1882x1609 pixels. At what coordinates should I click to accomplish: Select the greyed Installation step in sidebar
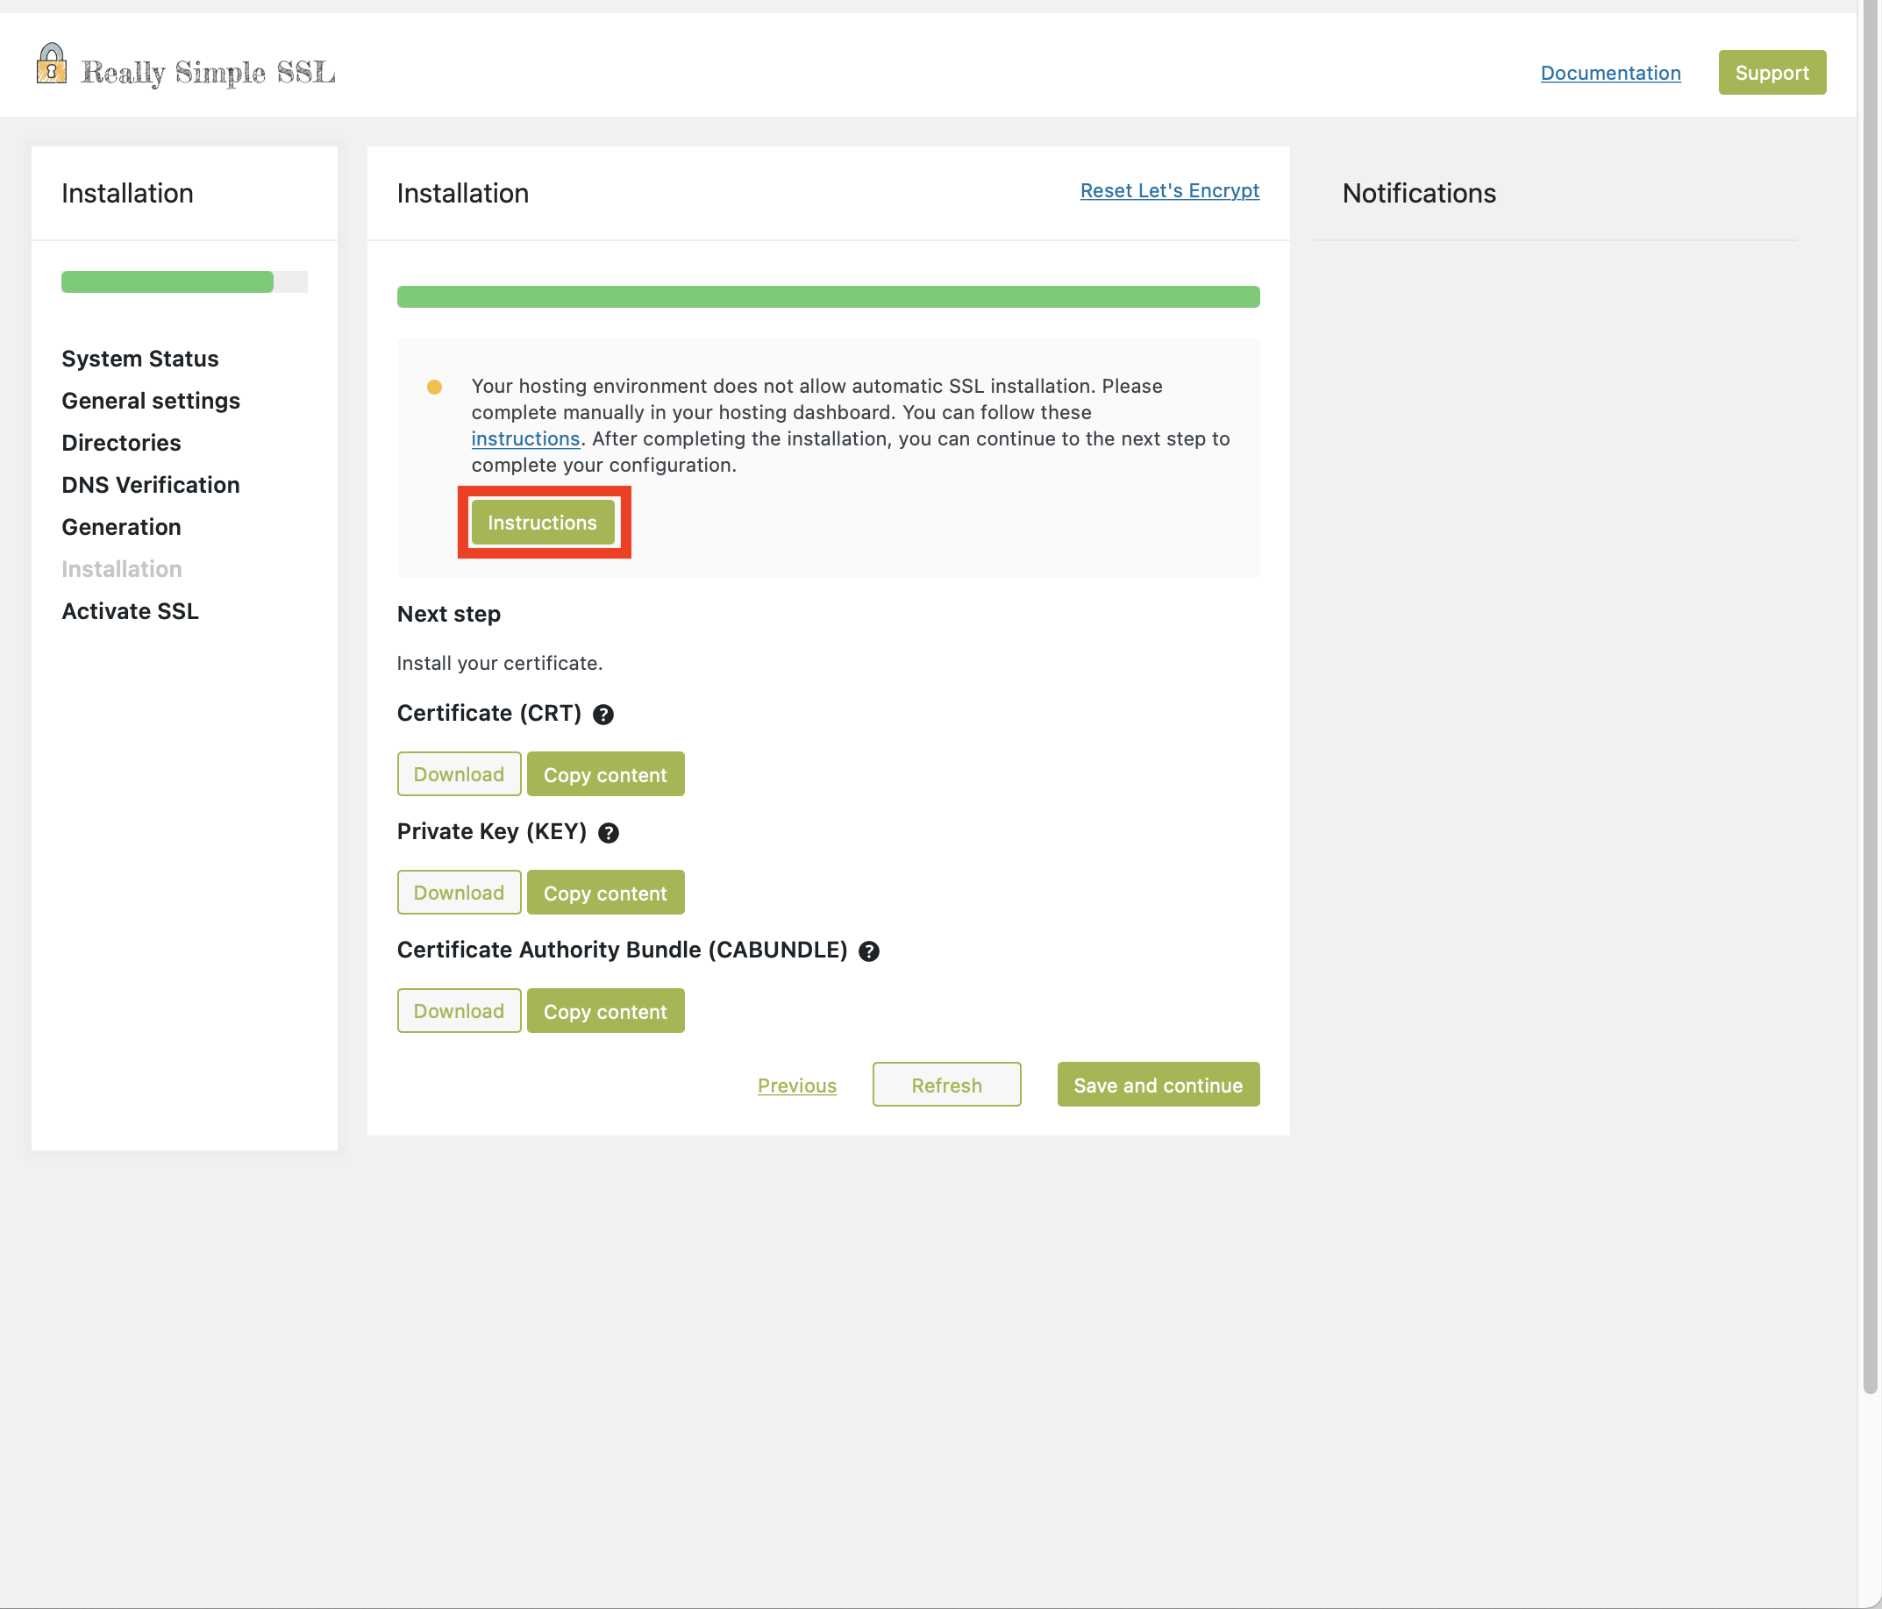[122, 568]
